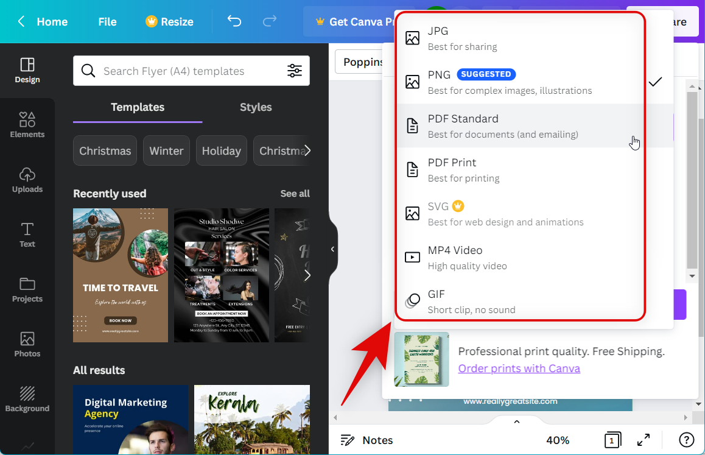Image resolution: width=705 pixels, height=455 pixels.
Task: Open the Projects folder panel
Action: [x=27, y=289]
